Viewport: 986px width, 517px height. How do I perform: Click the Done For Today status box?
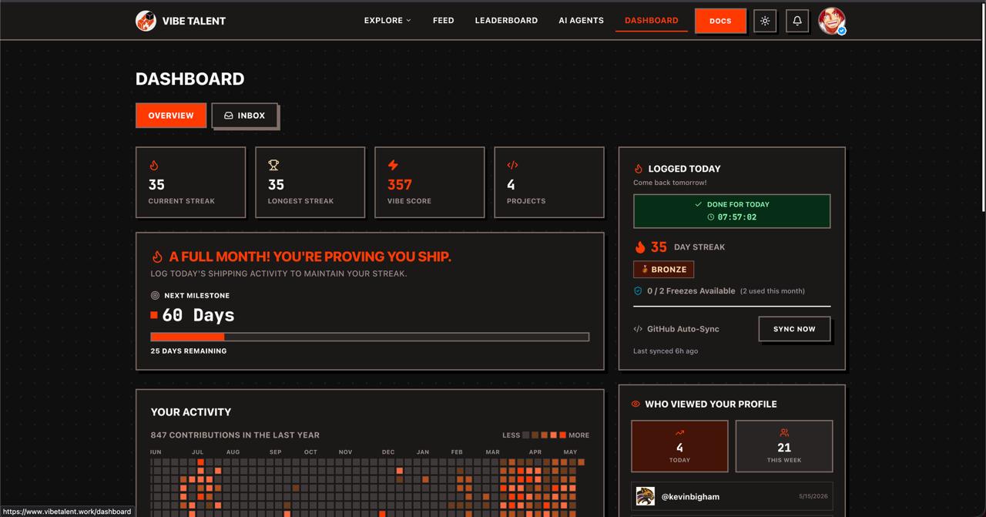tap(732, 211)
